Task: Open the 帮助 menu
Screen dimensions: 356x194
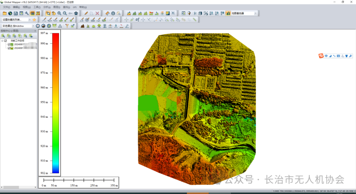Action: (x=83, y=7)
